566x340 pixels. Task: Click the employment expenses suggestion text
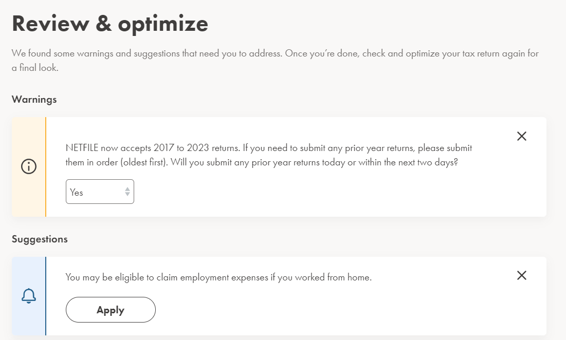coord(219,277)
